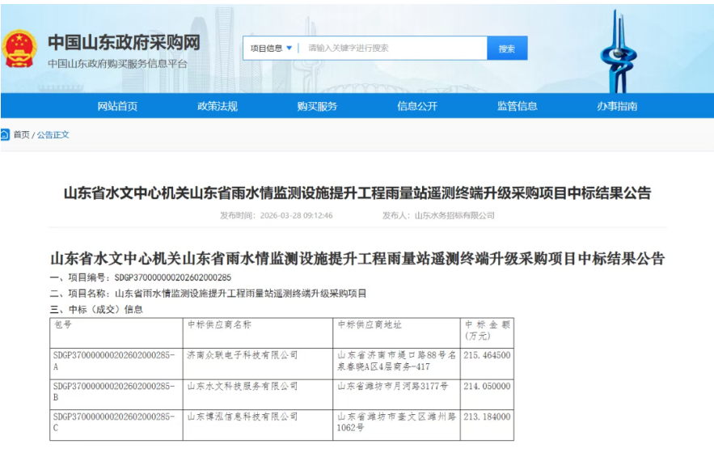
Task: Click the 公告正文 breadcrumb link
Action: click(53, 135)
